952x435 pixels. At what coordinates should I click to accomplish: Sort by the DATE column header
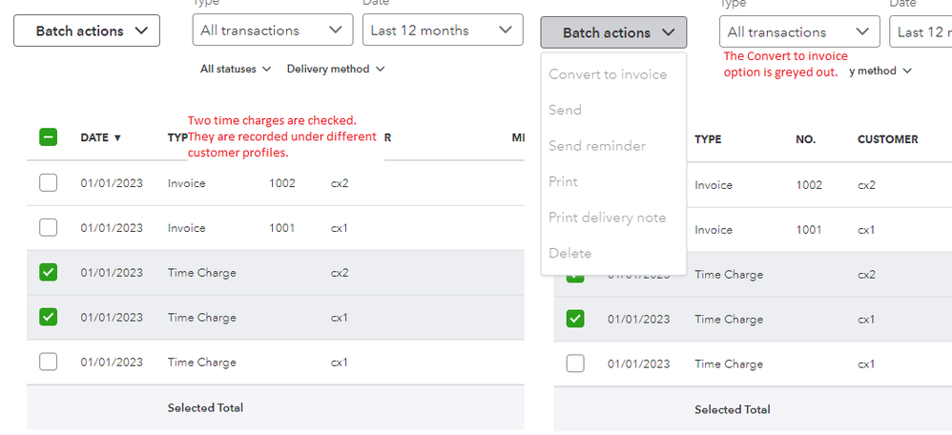coord(100,137)
